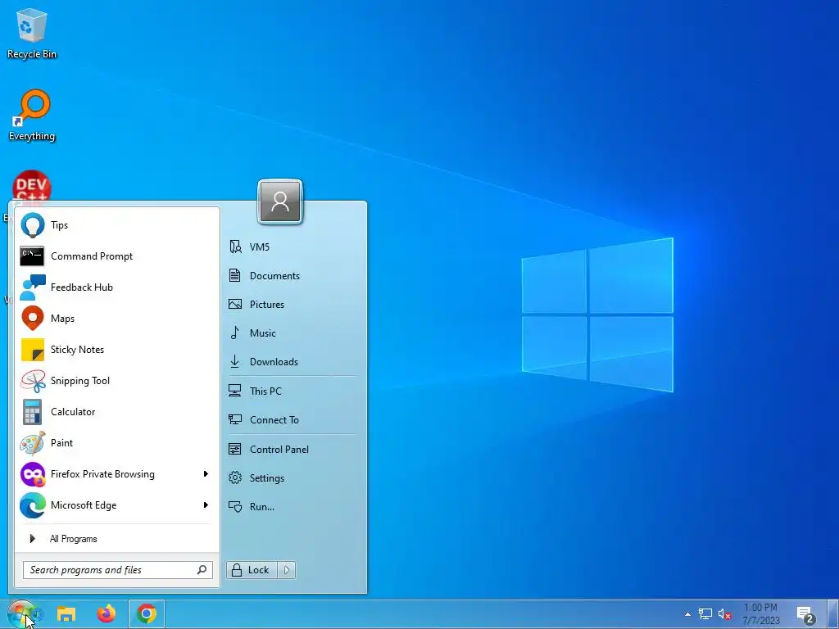Open Paint from the Start menu
This screenshot has height=629, width=839.
click(117, 443)
